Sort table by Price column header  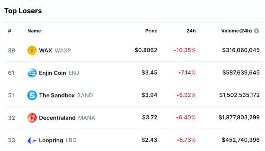point(151,31)
